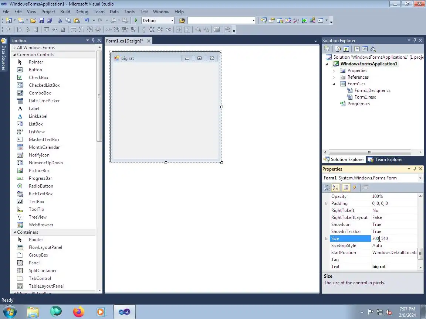The width and height of the screenshot is (426, 319).
Task: Open the Firefox icon in the taskbar
Action: (x=78, y=312)
